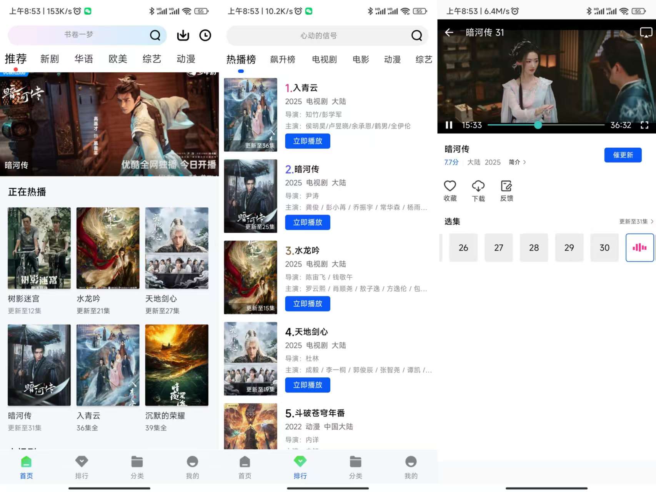
Task: Tap the search icon beside 书卷一梦
Action: coord(155,35)
